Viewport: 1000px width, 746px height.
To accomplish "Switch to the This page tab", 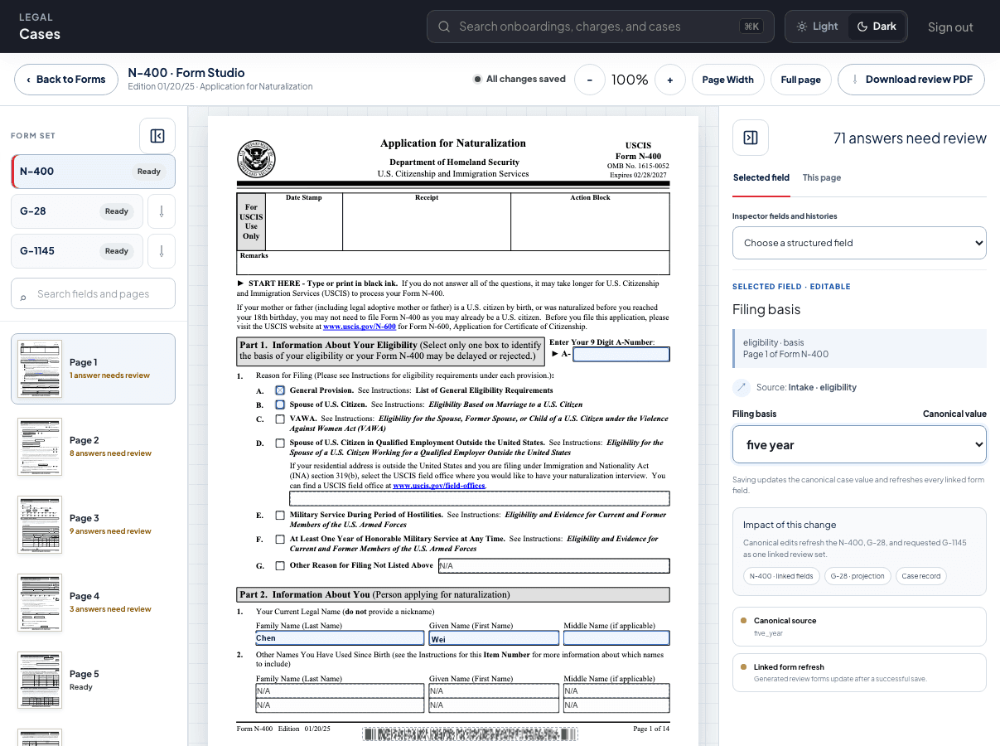I will pyautogui.click(x=822, y=177).
